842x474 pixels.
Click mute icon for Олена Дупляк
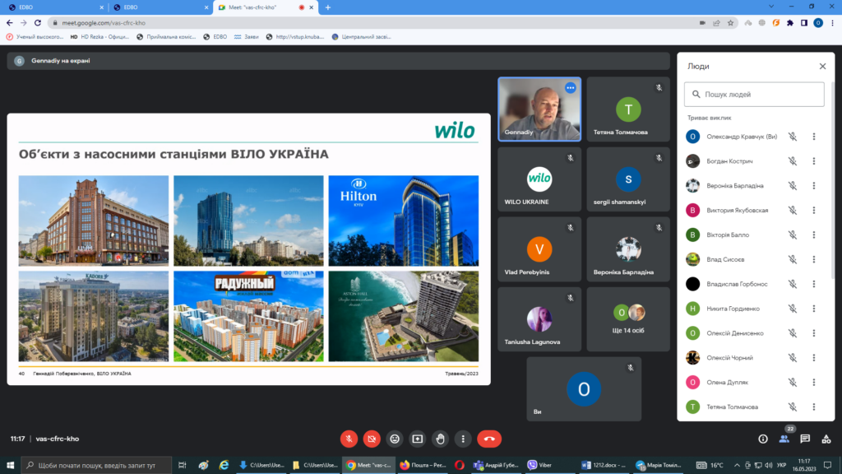[793, 382]
